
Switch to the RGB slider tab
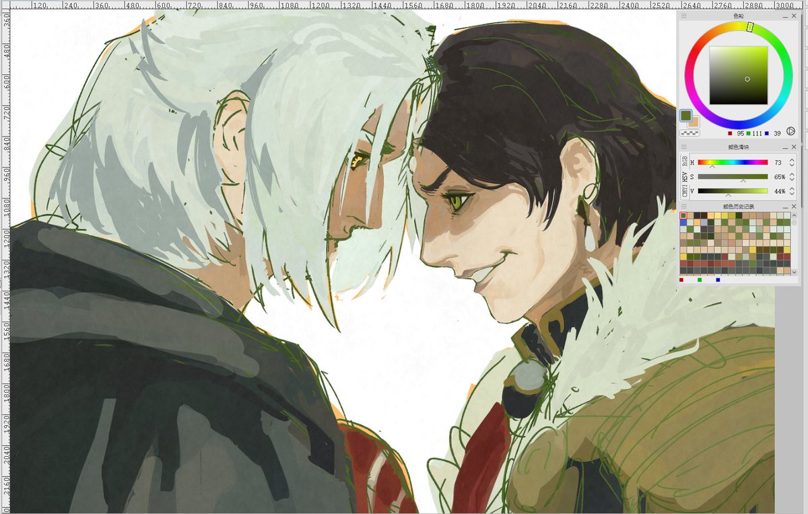[x=684, y=161]
